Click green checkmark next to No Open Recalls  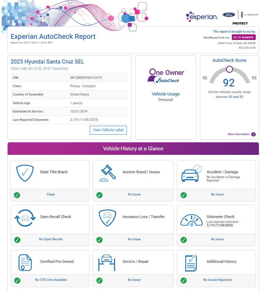coord(17,240)
